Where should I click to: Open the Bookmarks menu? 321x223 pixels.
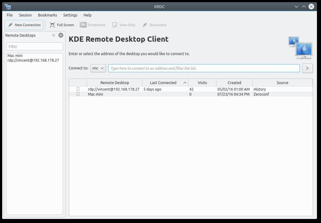point(48,15)
